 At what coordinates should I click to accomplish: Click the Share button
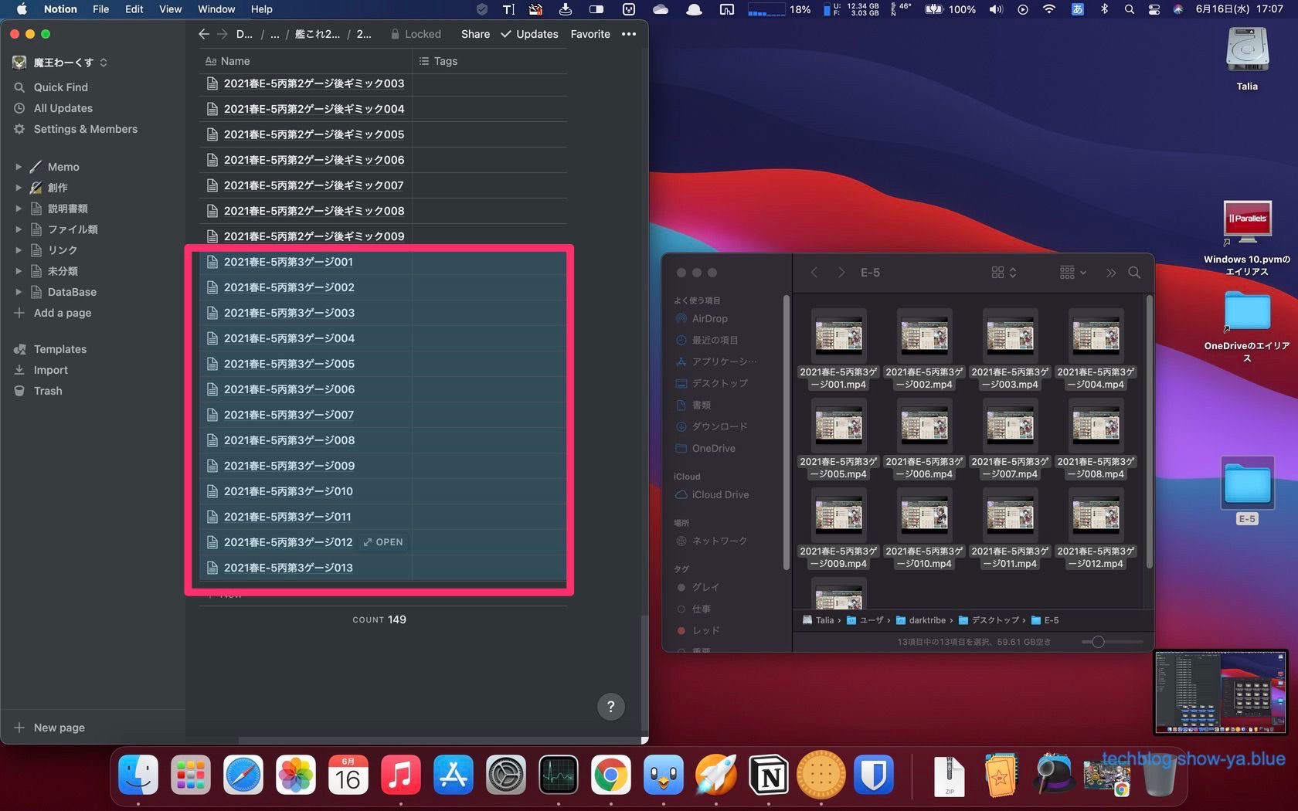tap(475, 34)
